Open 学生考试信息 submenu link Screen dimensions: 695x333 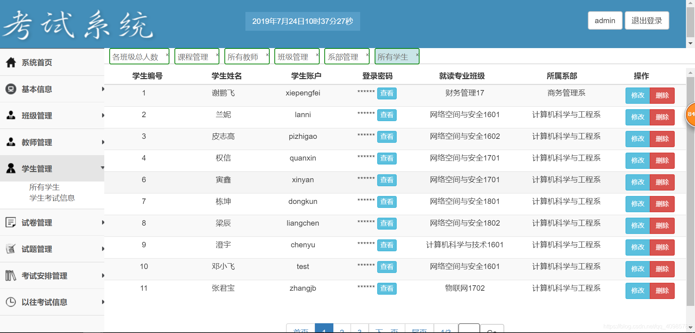pyautogui.click(x=52, y=198)
